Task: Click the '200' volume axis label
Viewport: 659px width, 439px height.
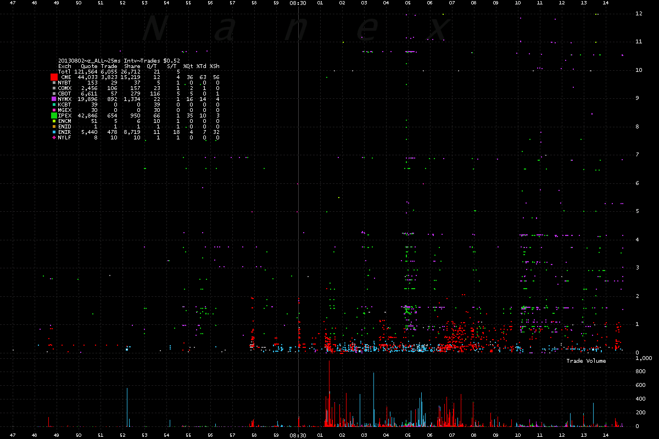Action: point(640,413)
